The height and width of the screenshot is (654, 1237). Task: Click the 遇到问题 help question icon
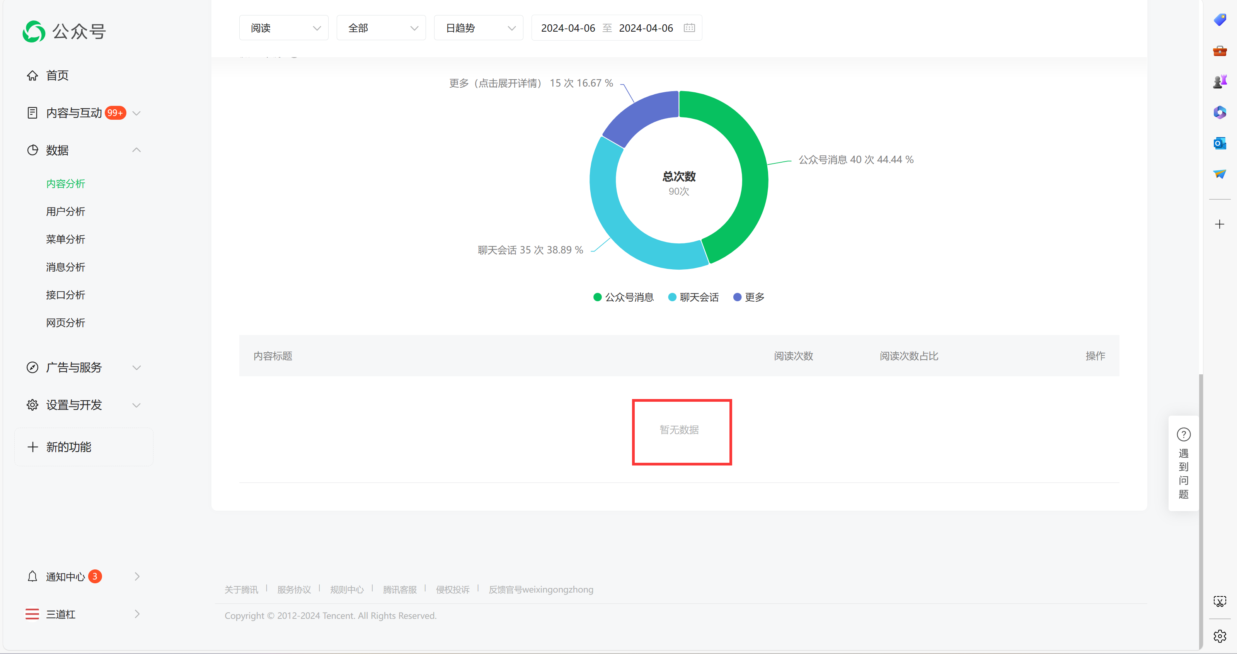(1183, 435)
